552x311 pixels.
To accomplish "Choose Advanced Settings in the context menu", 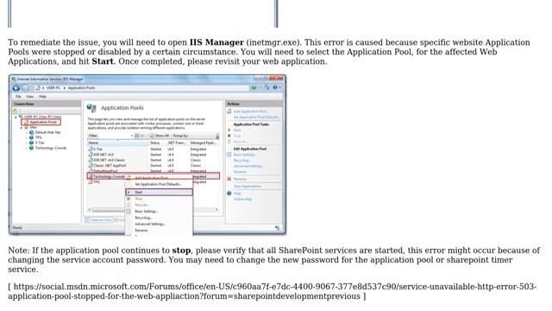I will click(159, 224).
